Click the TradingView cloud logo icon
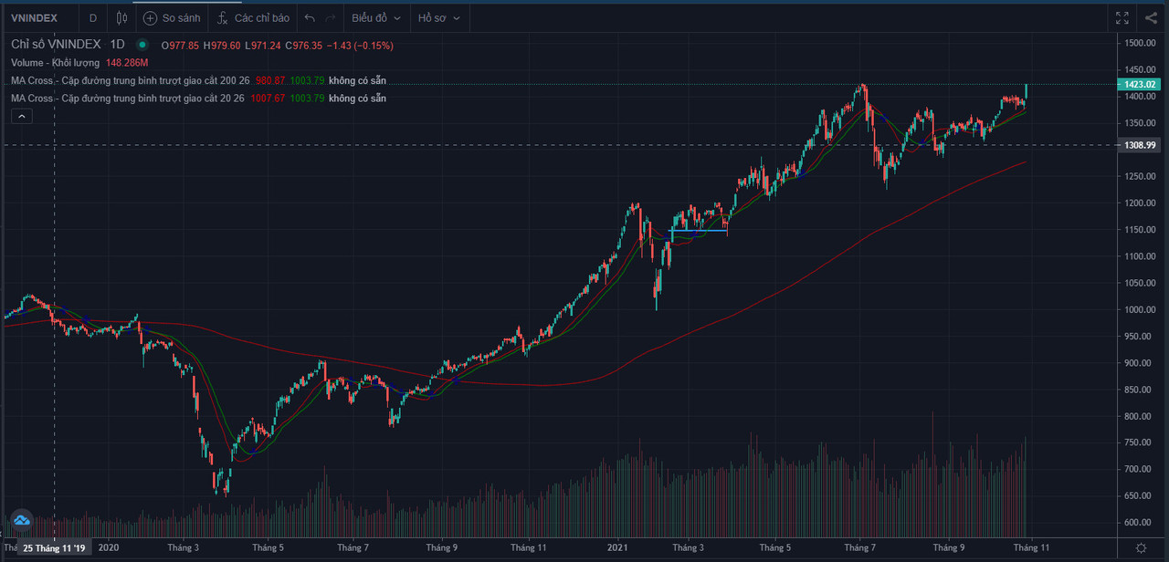Image resolution: width=1169 pixels, height=562 pixels. coord(21,521)
